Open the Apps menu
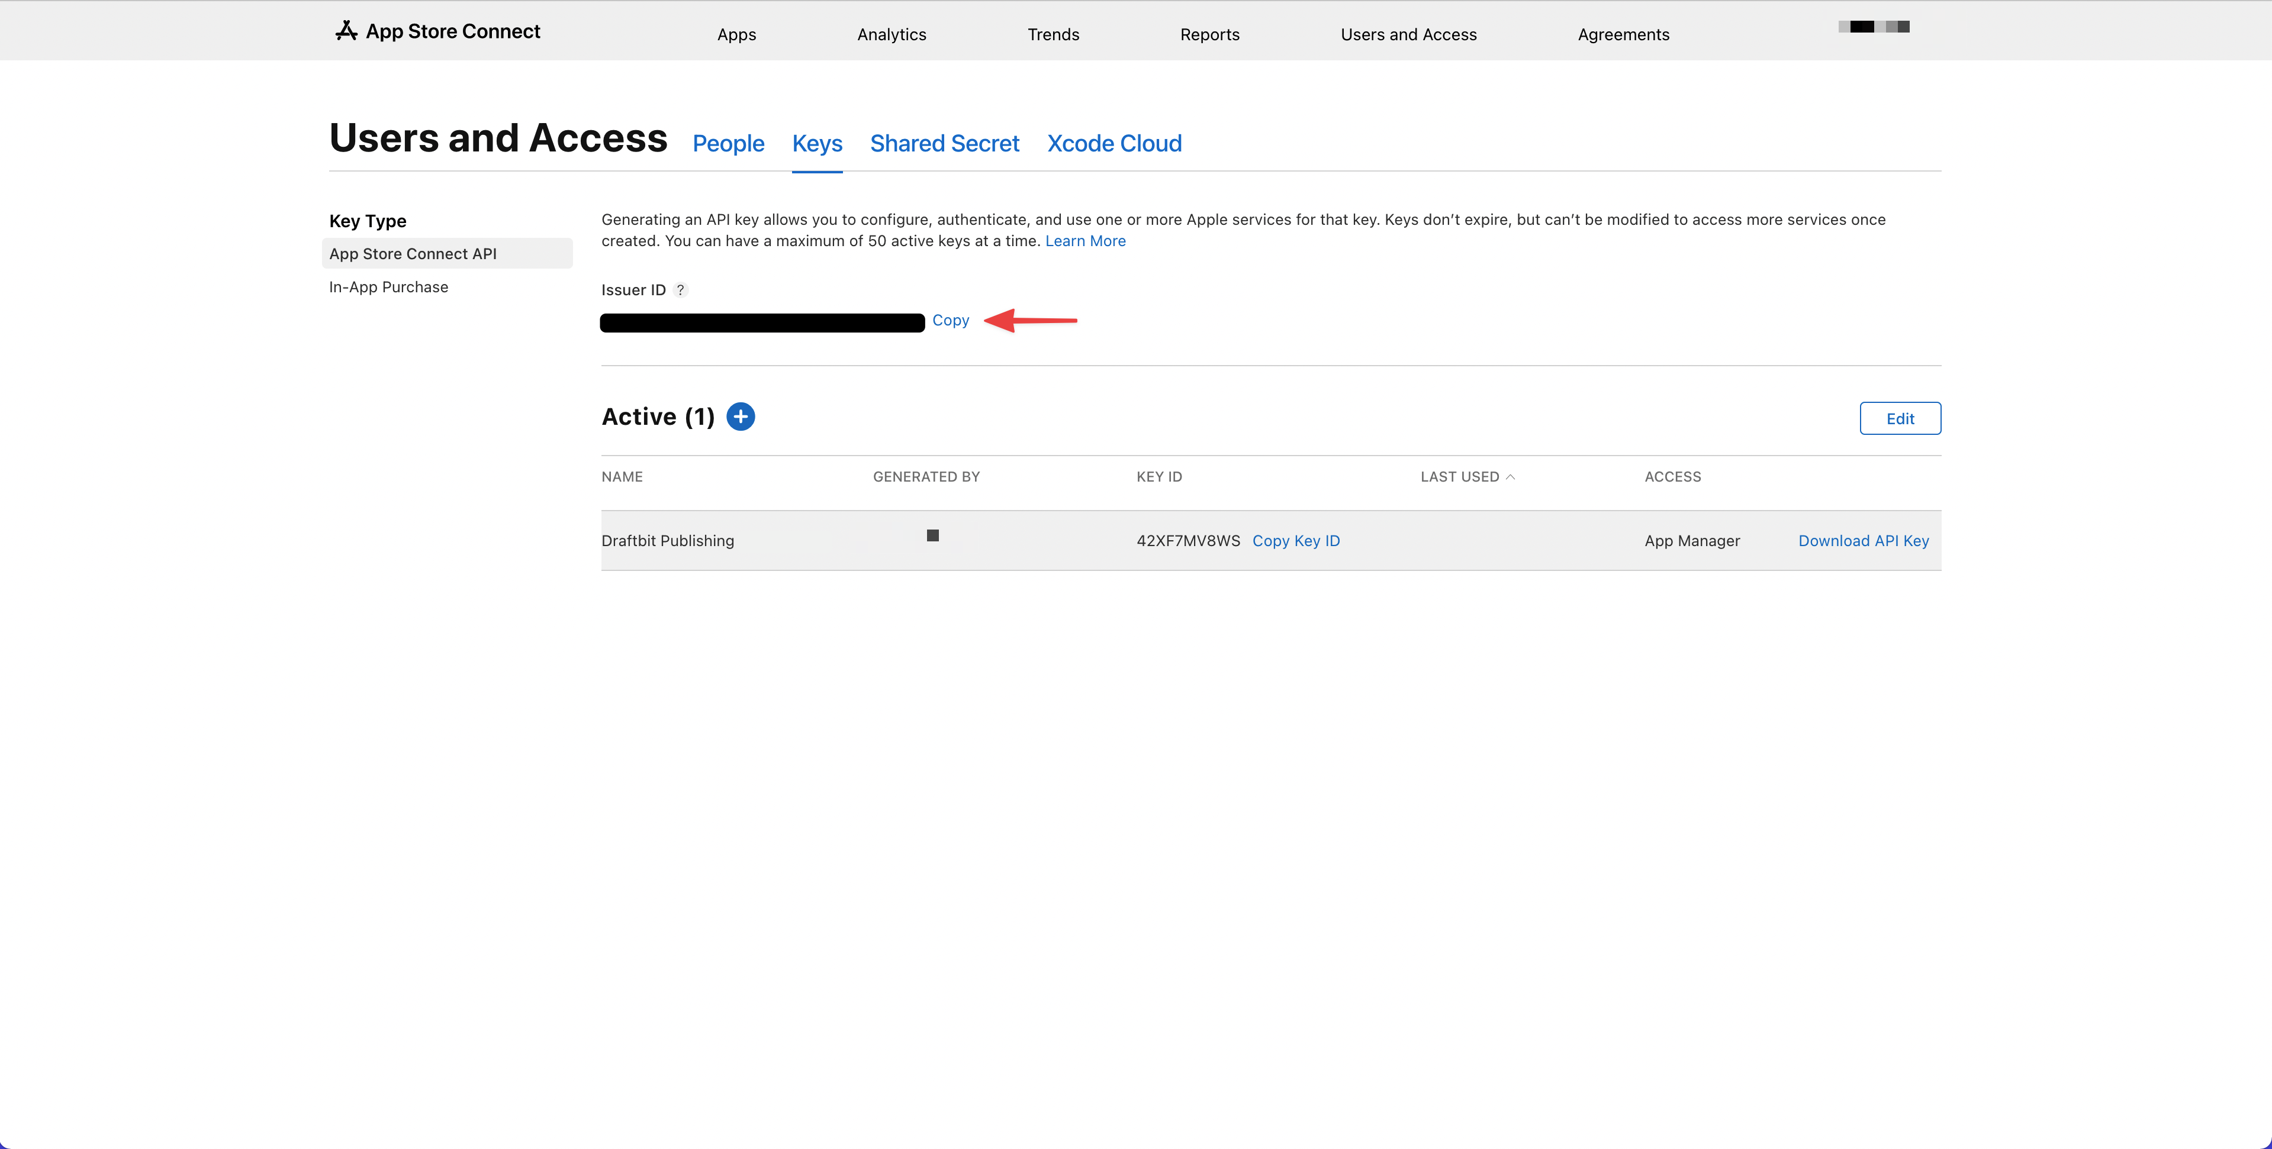Screen dimensions: 2272x1149 (736, 34)
